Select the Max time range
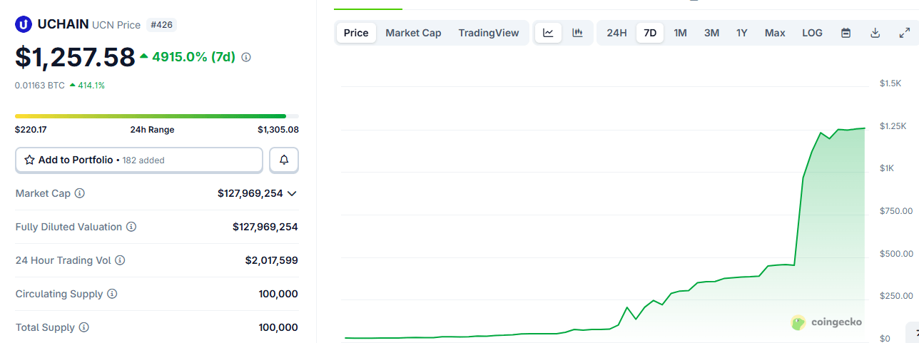The width and height of the screenshot is (919, 343). [775, 33]
